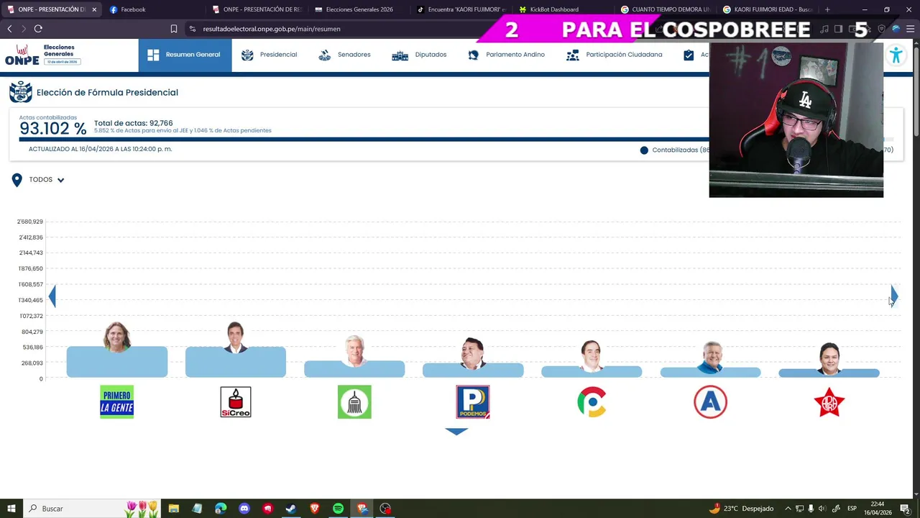Screen dimensions: 920x518
Task: Expand the TODOS location dropdown
Action: (x=47, y=180)
